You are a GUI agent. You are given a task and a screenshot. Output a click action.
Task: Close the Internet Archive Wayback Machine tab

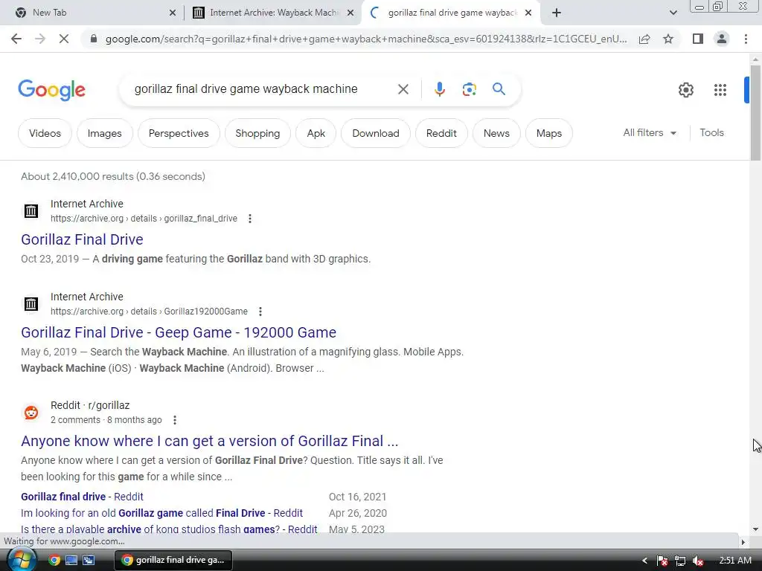(350, 13)
